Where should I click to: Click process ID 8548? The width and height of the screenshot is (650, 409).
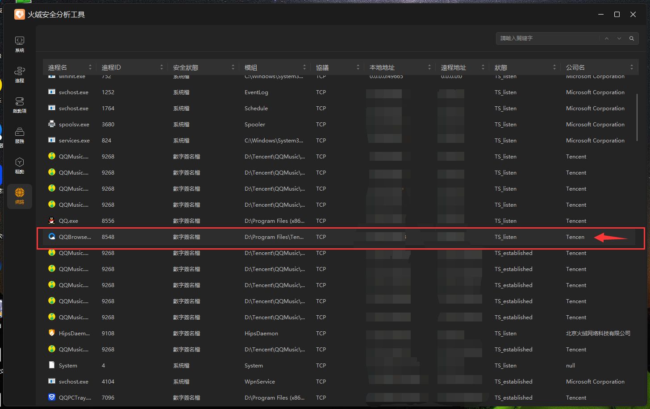click(108, 237)
